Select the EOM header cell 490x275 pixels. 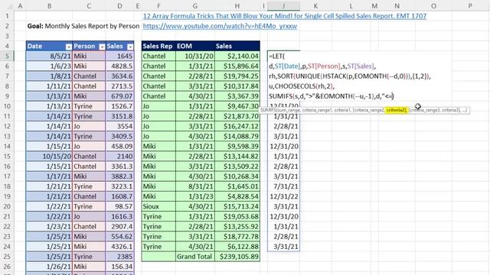[195, 46]
